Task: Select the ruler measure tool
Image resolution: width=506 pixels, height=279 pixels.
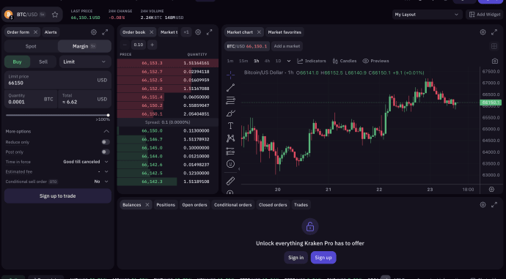Action: click(x=230, y=181)
